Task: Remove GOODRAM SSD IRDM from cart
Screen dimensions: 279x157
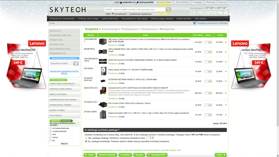Action: 226,81
